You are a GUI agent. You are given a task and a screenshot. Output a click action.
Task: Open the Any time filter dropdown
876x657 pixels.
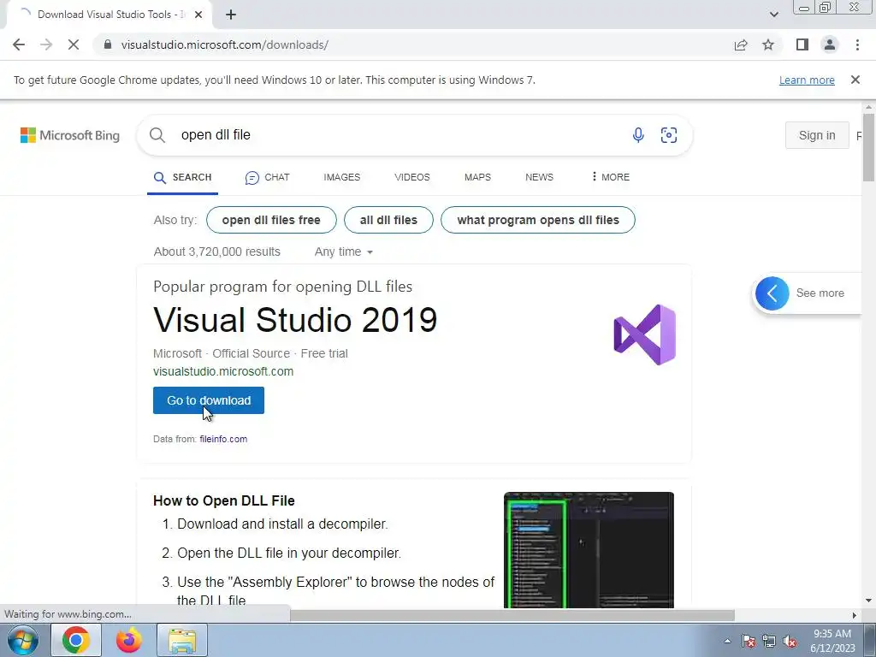(x=344, y=252)
